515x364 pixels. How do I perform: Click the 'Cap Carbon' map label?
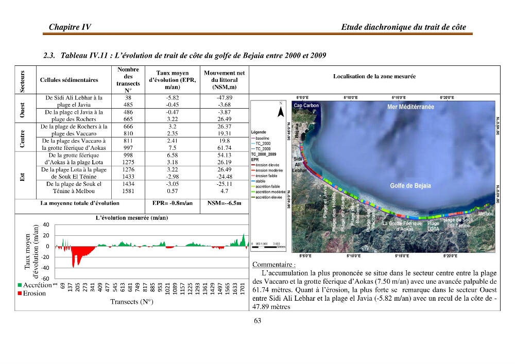pos(306,106)
